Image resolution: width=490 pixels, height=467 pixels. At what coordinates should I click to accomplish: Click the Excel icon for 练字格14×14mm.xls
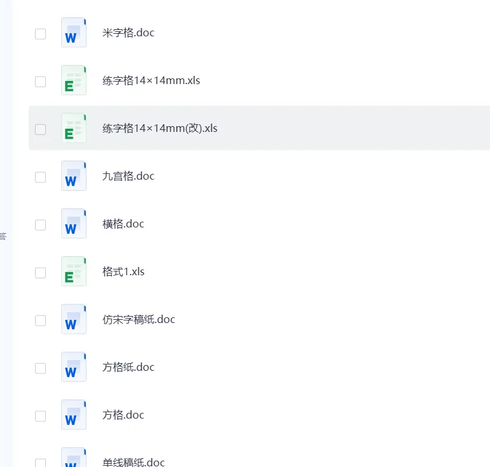tap(74, 80)
